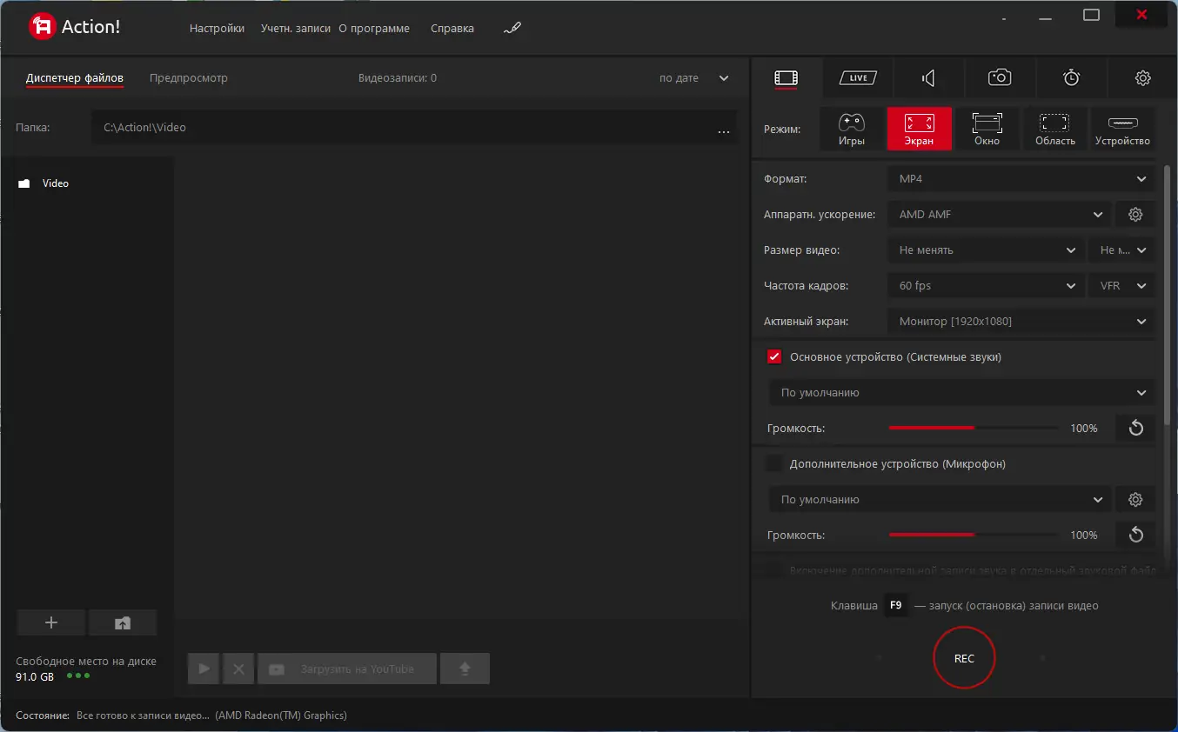The image size is (1178, 732).
Task: Open the AMD AMF acceleration dropdown
Action: (1001, 215)
